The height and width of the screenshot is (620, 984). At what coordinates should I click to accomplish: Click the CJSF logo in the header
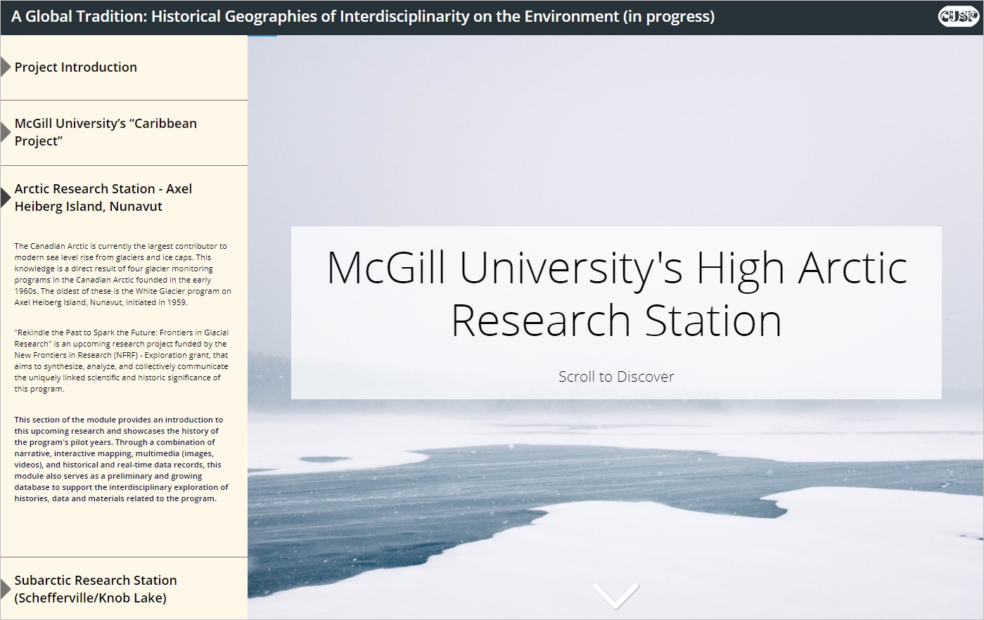point(958,16)
